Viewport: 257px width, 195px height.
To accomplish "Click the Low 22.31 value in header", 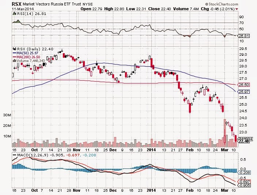I will (x=136, y=9).
